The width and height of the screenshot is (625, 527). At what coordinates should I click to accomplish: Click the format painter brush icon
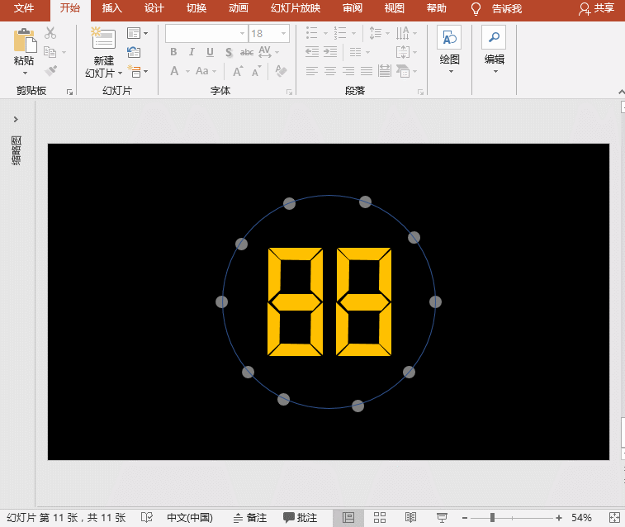50,71
